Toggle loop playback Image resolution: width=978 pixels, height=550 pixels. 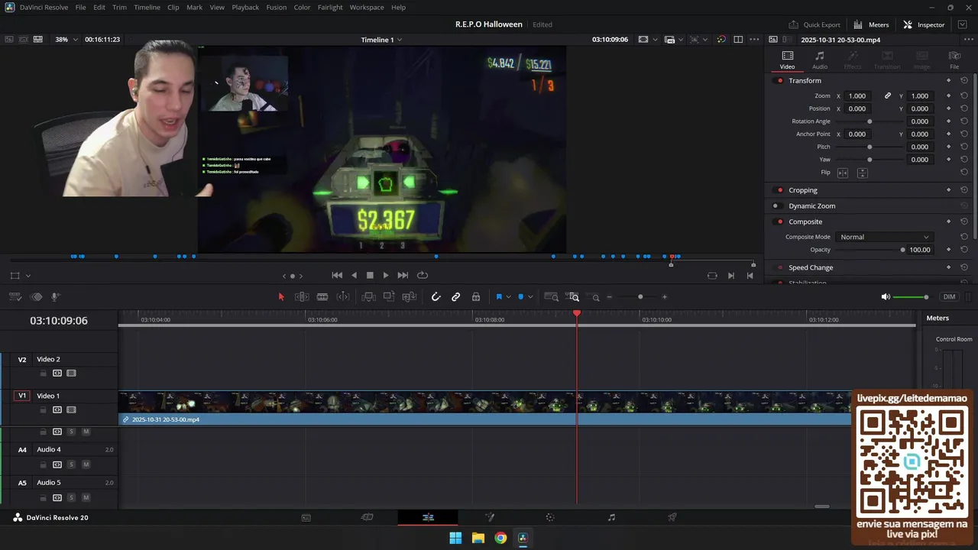click(422, 275)
